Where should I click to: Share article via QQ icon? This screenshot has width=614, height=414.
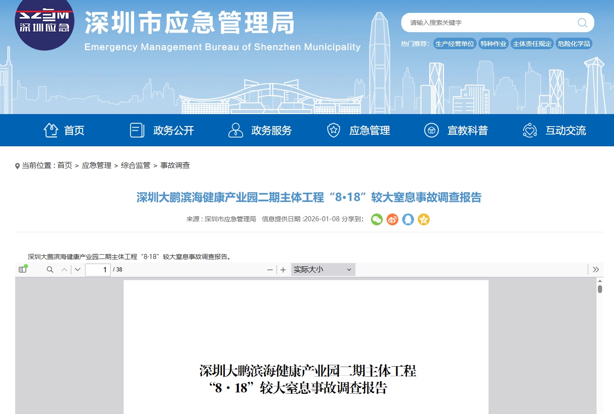coord(408,219)
